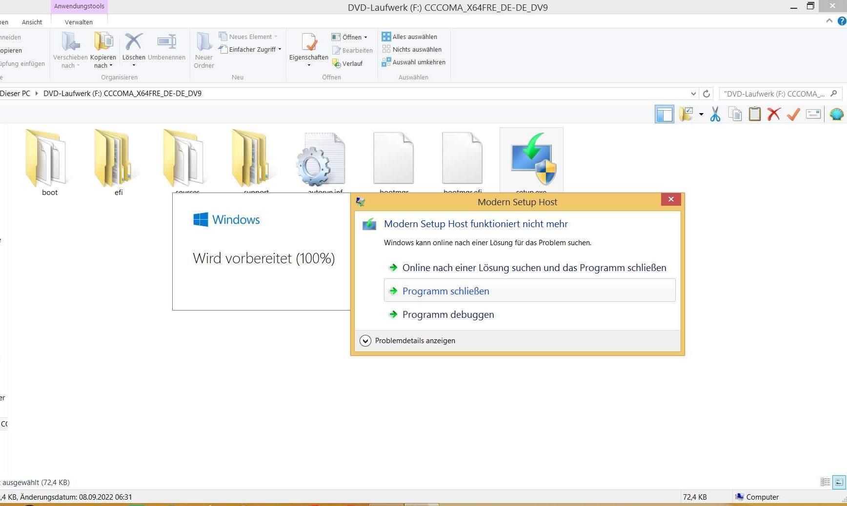This screenshot has width=847, height=506.
Task: Click the Löschen X icon in ribbon
Action: (x=134, y=42)
